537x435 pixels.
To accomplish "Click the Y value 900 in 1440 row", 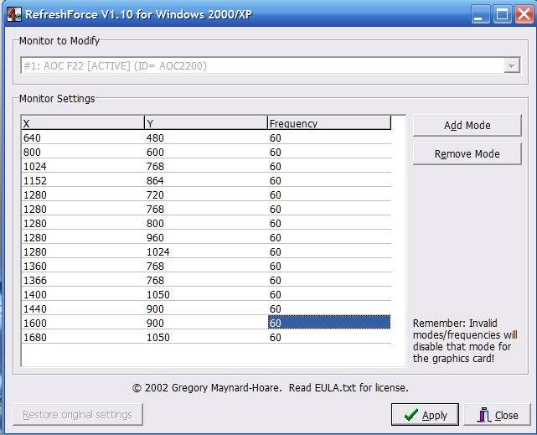I will pyautogui.click(x=206, y=308).
